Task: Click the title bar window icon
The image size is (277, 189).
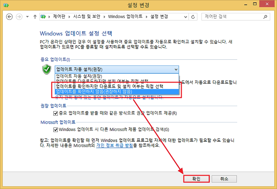Action: coord(6,5)
